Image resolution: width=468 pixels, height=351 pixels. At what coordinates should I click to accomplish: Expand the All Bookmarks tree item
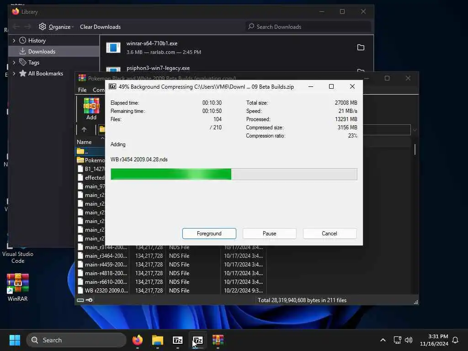(x=14, y=74)
